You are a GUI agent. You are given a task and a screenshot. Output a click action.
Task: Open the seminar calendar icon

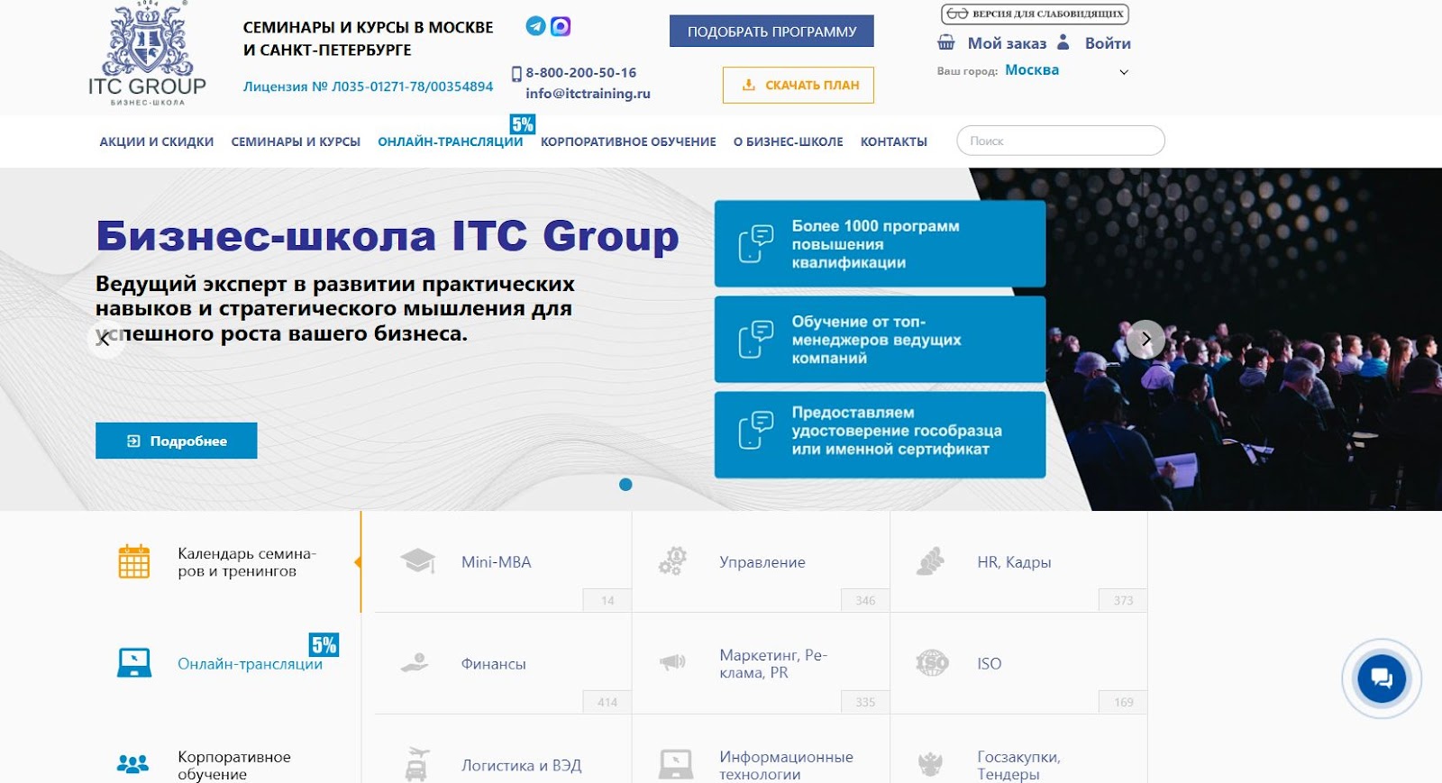coord(134,561)
